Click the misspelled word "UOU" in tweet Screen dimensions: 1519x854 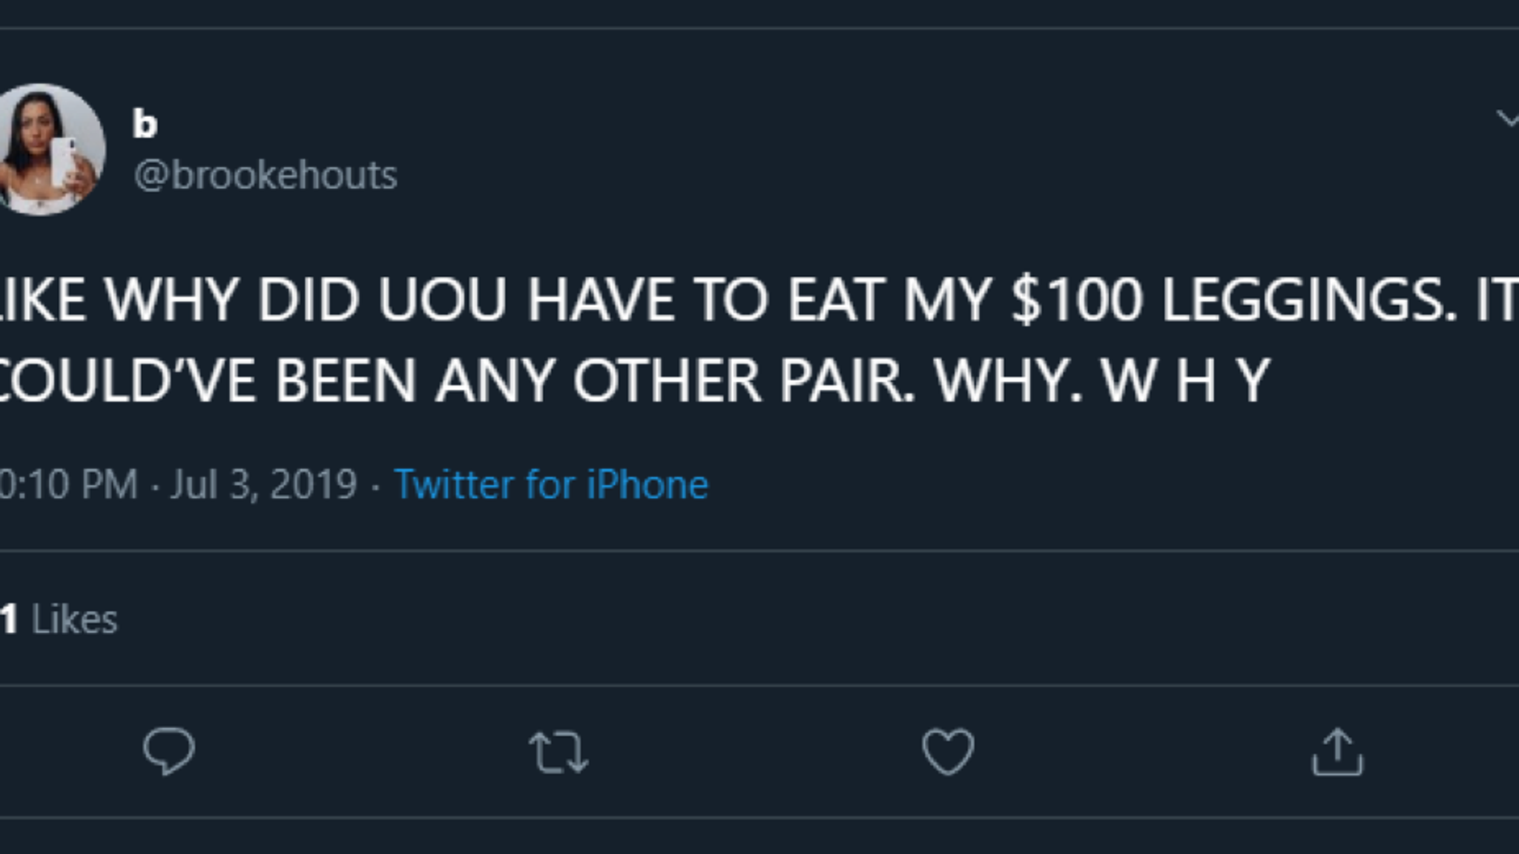pos(442,300)
